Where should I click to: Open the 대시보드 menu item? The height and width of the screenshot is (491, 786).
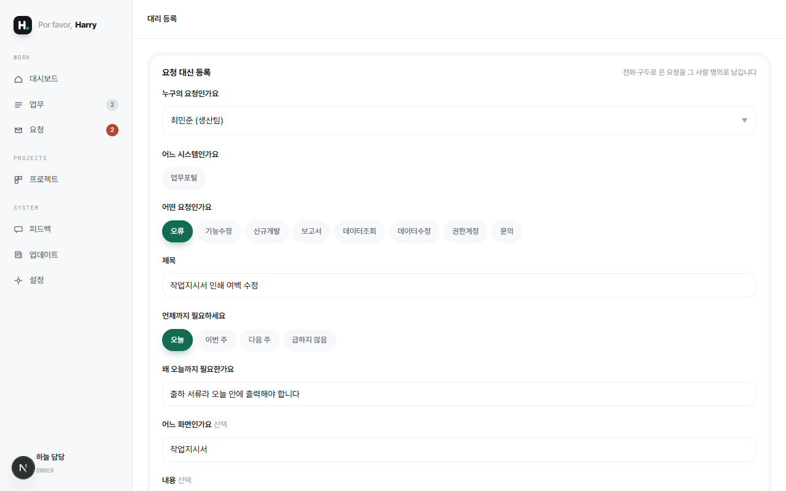(66, 79)
